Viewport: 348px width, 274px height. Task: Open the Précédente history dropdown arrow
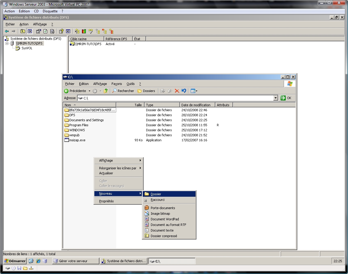pos(89,91)
